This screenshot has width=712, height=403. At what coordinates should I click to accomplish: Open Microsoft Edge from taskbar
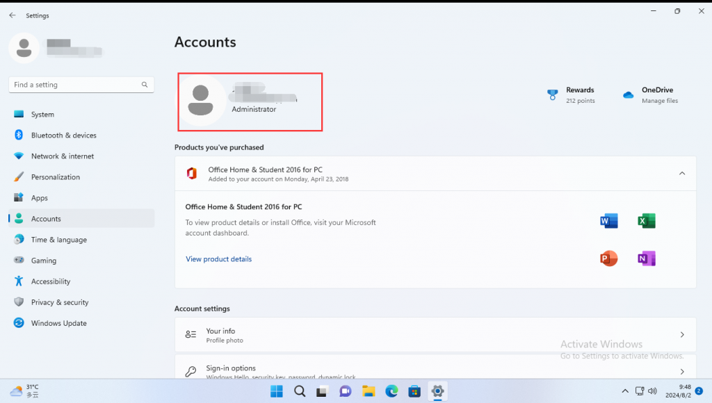coord(391,391)
